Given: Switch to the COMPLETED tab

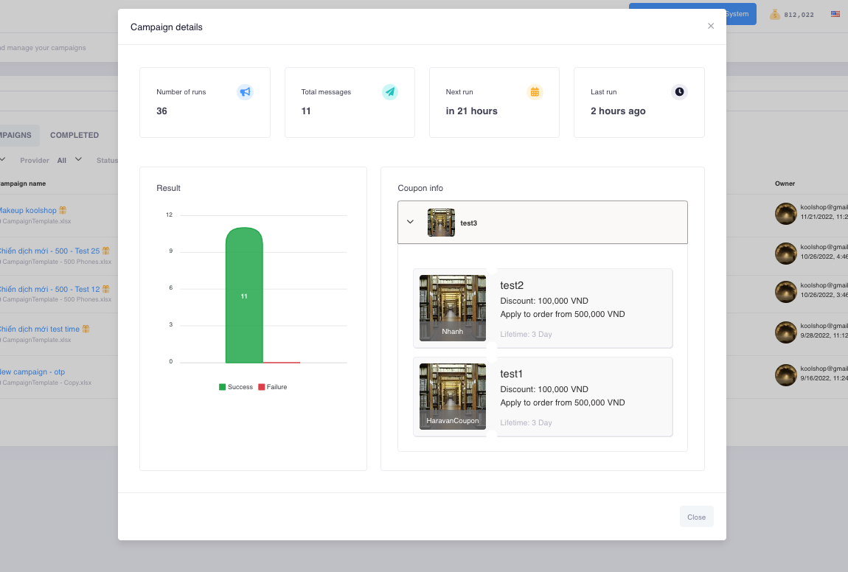Looking at the screenshot, I should (x=74, y=136).
